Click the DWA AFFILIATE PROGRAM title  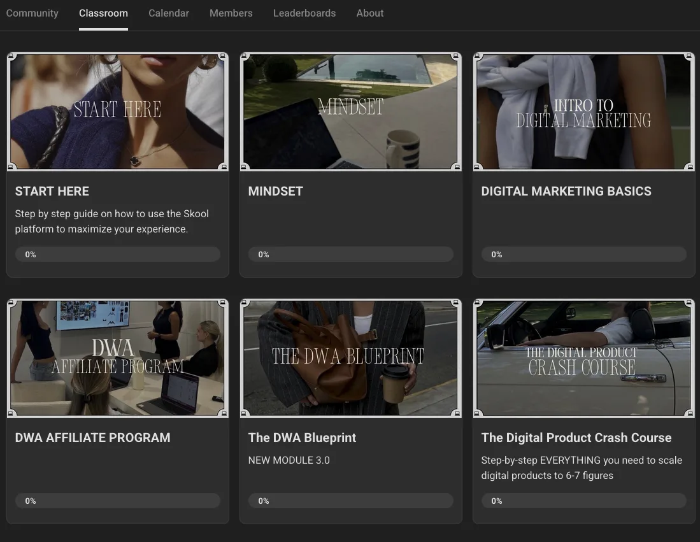(92, 438)
